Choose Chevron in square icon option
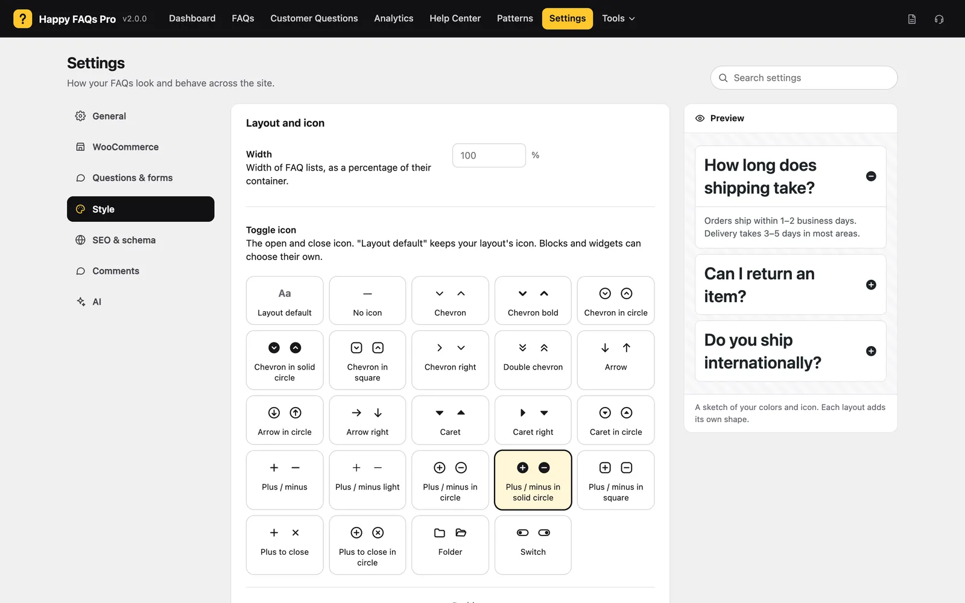The height and width of the screenshot is (603, 965). point(367,360)
